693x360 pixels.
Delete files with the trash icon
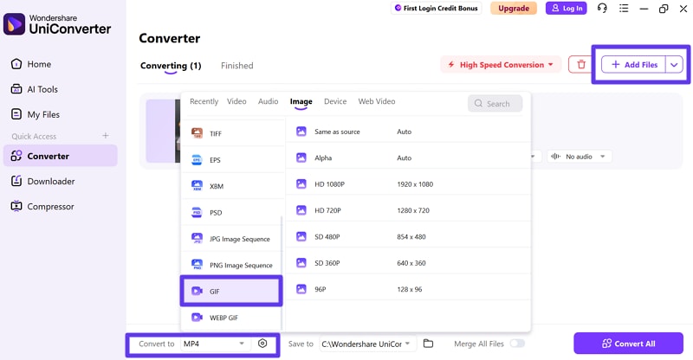click(580, 65)
